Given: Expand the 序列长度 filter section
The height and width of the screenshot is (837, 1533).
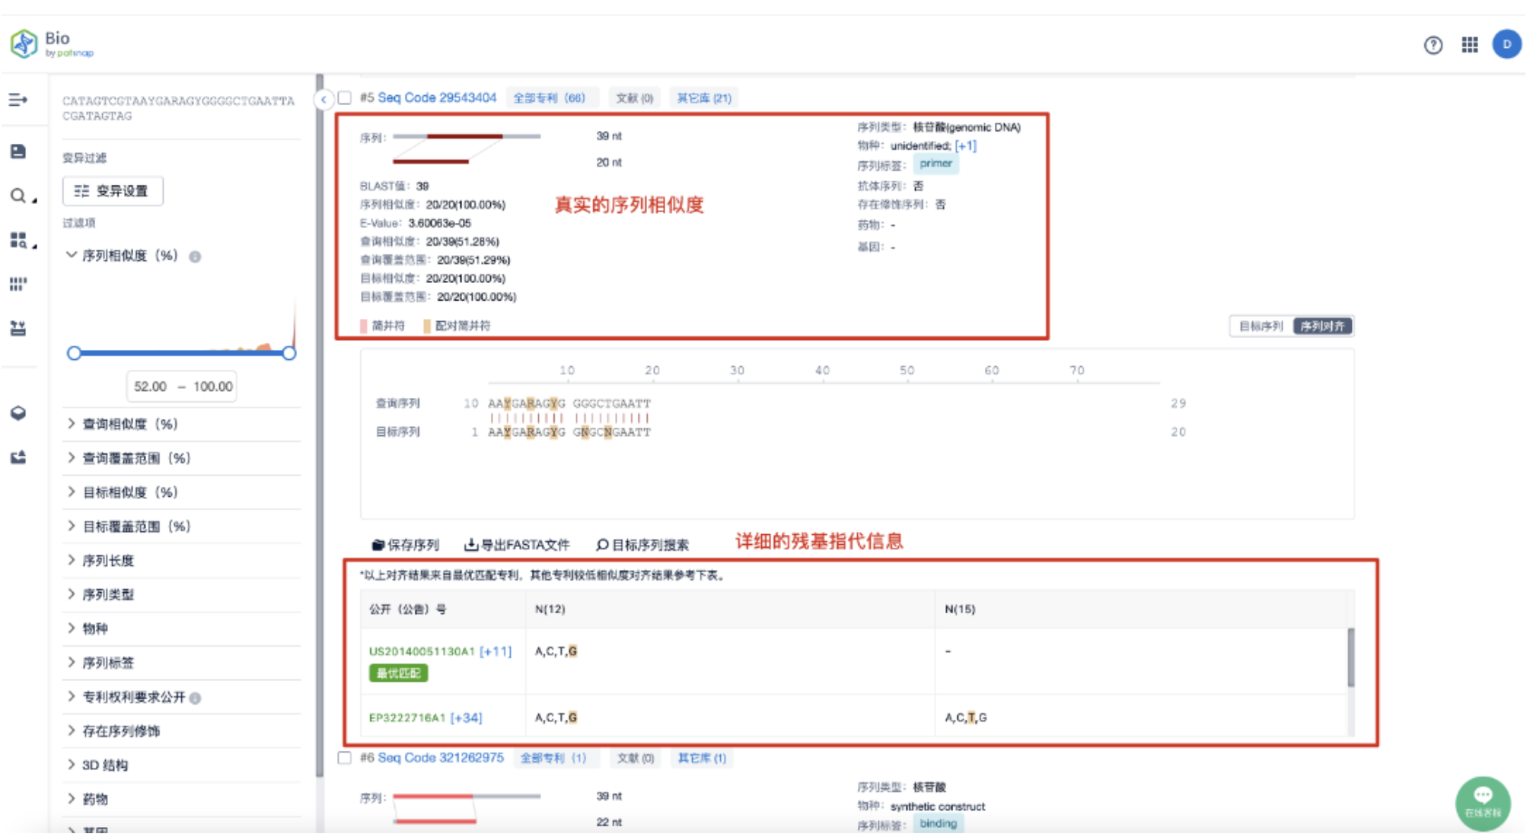Looking at the screenshot, I should (x=108, y=561).
